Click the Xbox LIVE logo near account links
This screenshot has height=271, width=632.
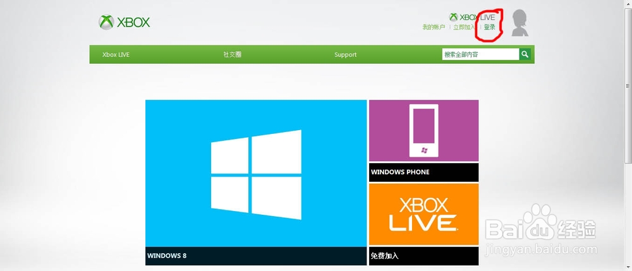tap(472, 17)
